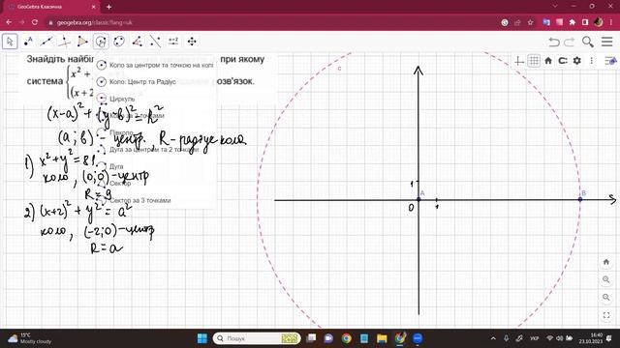Redo the undone action

click(569, 42)
